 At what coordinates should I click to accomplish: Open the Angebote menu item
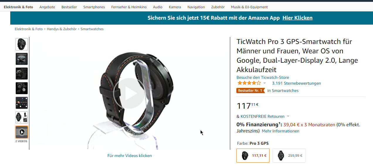[47, 7]
